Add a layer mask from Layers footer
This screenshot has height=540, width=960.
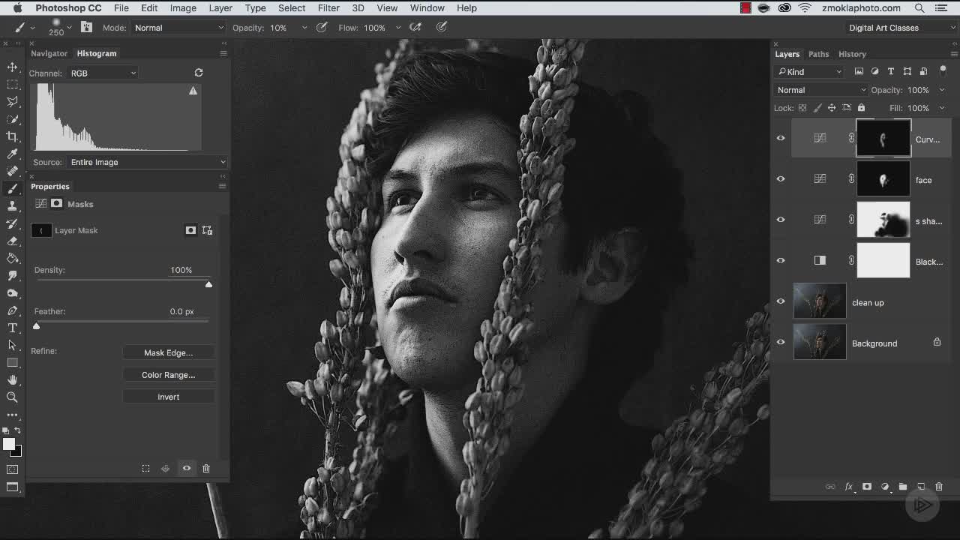point(867,487)
